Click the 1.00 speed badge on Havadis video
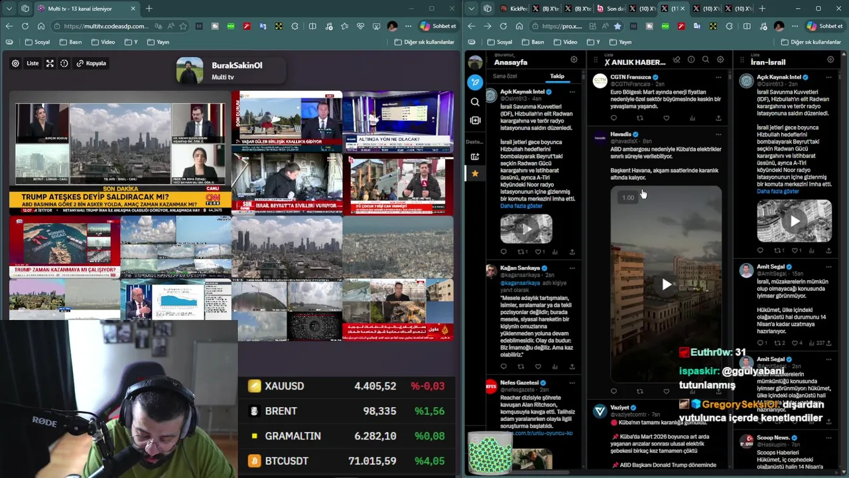Screen dimensions: 849x478 628,197
